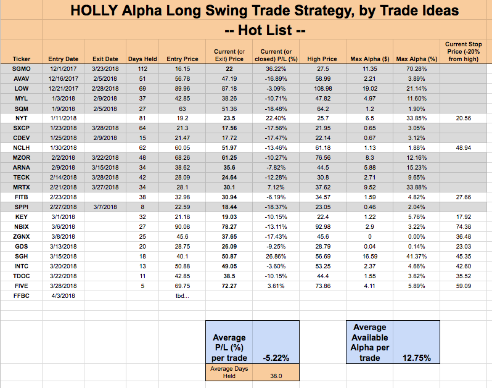The image size is (492, 388).
Task: Click the HOLLY Alpha strategy title
Action: pyautogui.click(x=264, y=10)
